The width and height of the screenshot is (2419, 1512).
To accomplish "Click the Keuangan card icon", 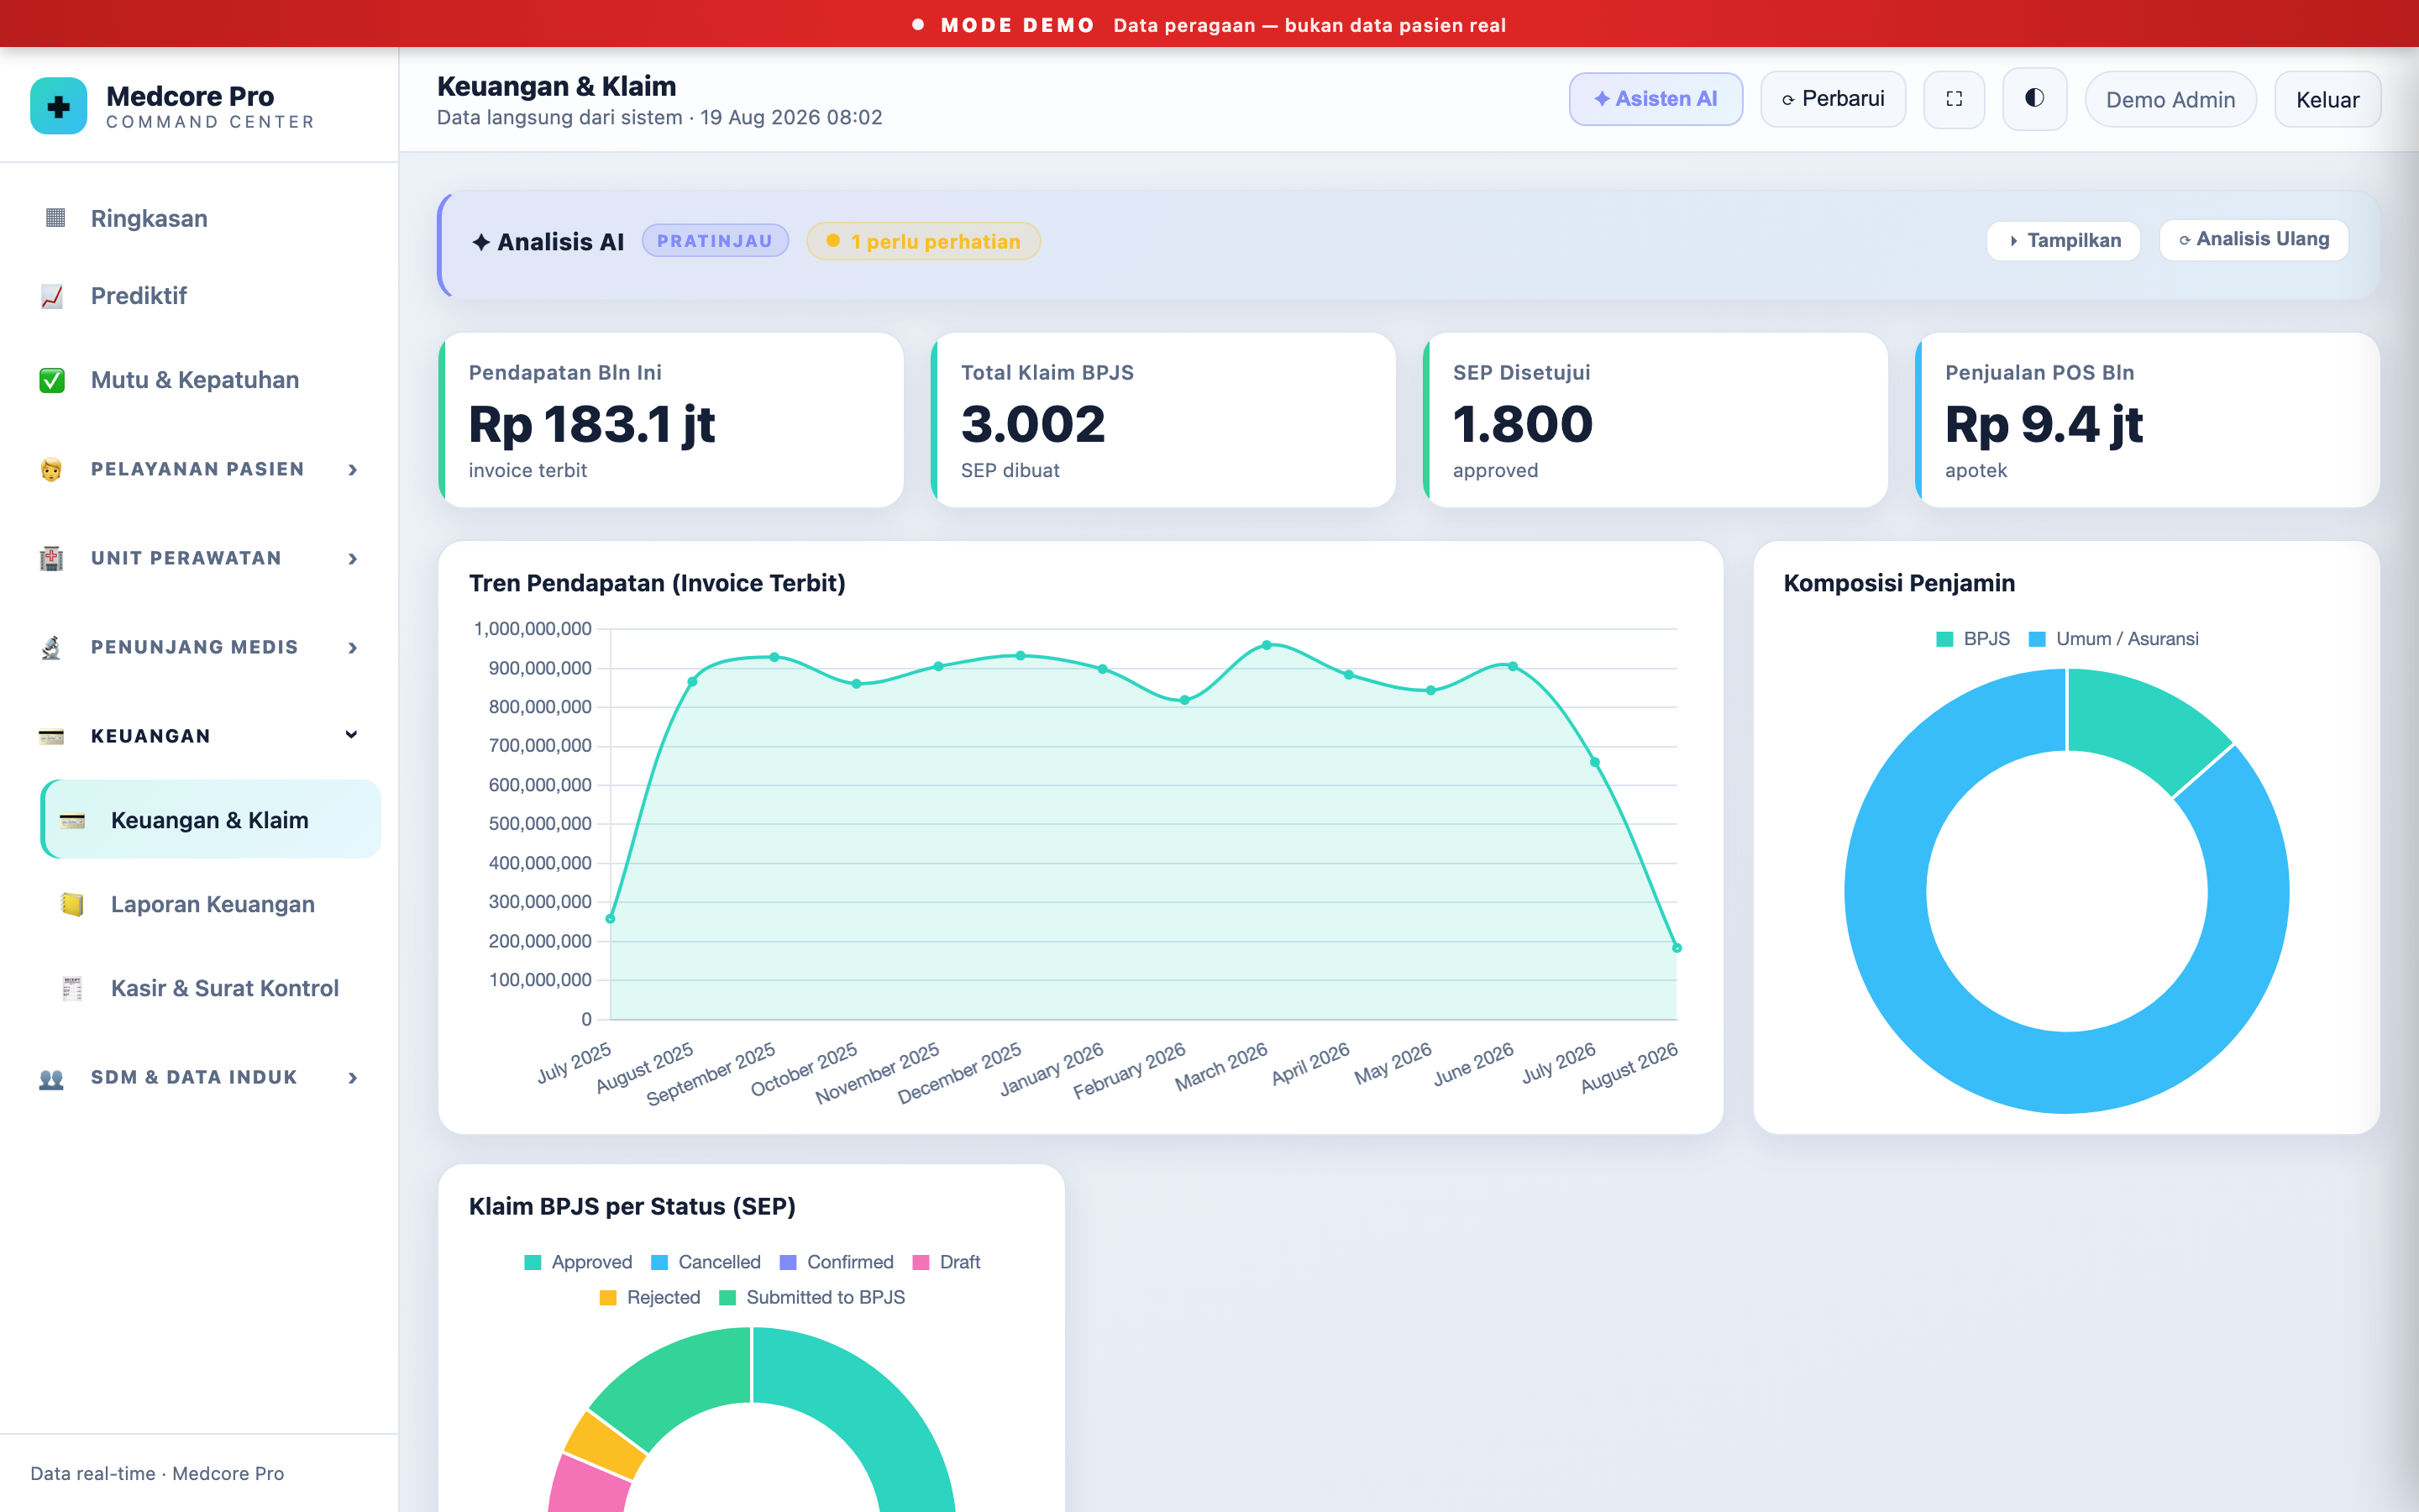I will point(51,736).
